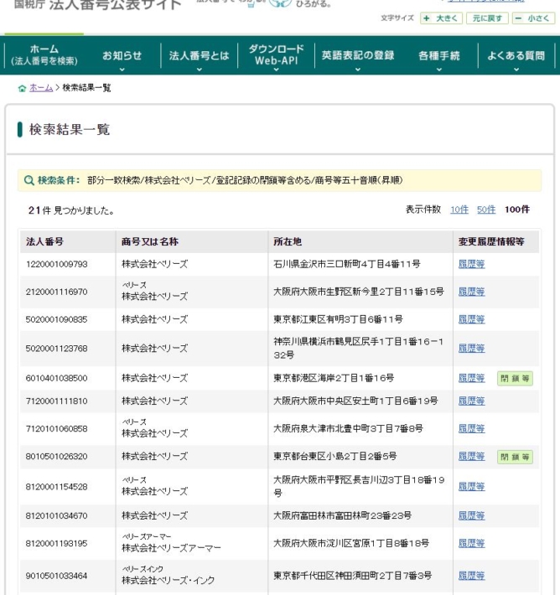Image resolution: width=560 pixels, height=595 pixels.
Task: Increase text size with 大きく button
Action: coord(441,18)
